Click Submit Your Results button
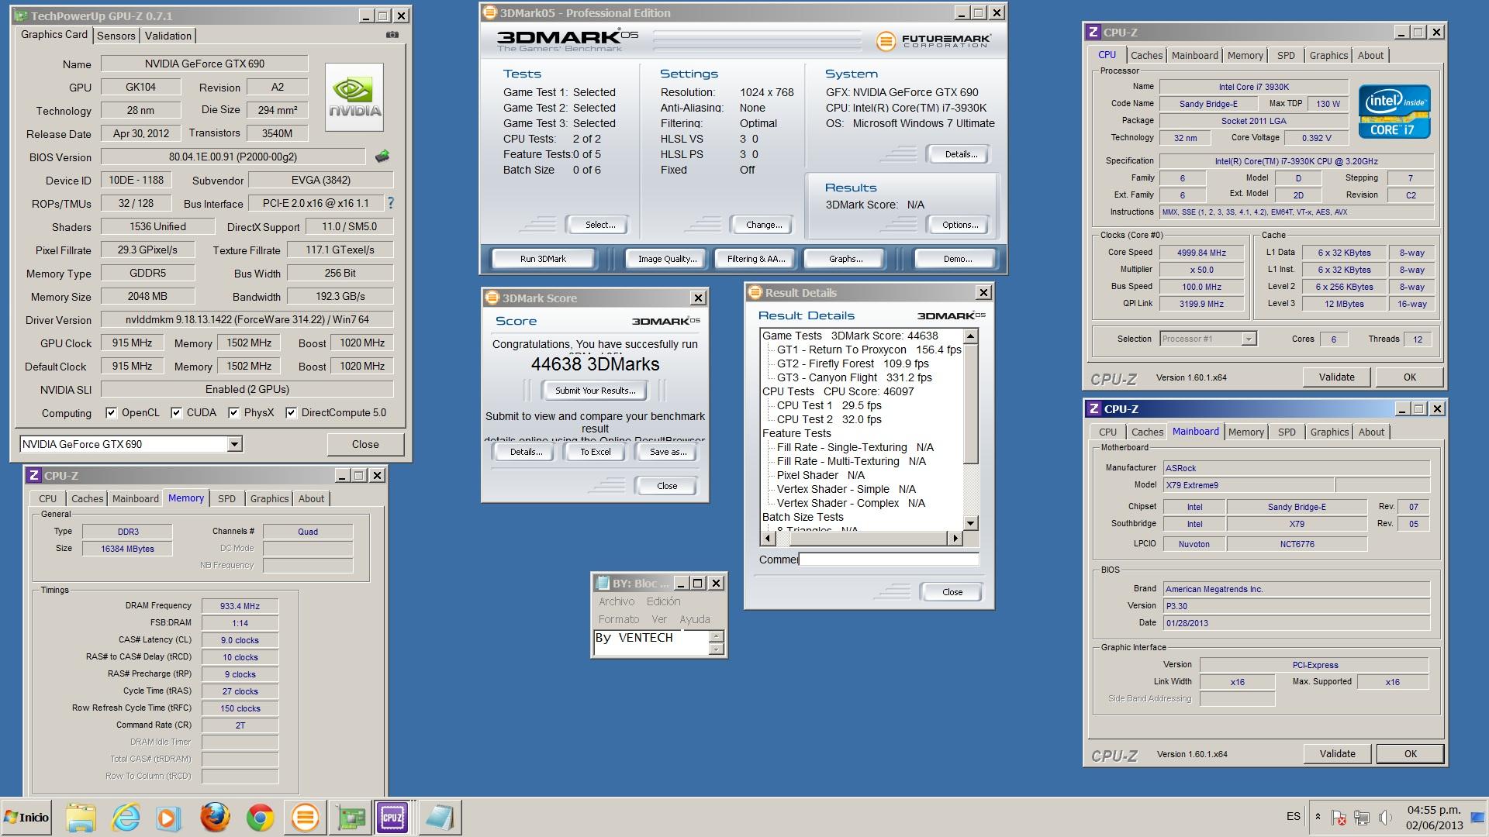The image size is (1489, 837). (x=595, y=391)
